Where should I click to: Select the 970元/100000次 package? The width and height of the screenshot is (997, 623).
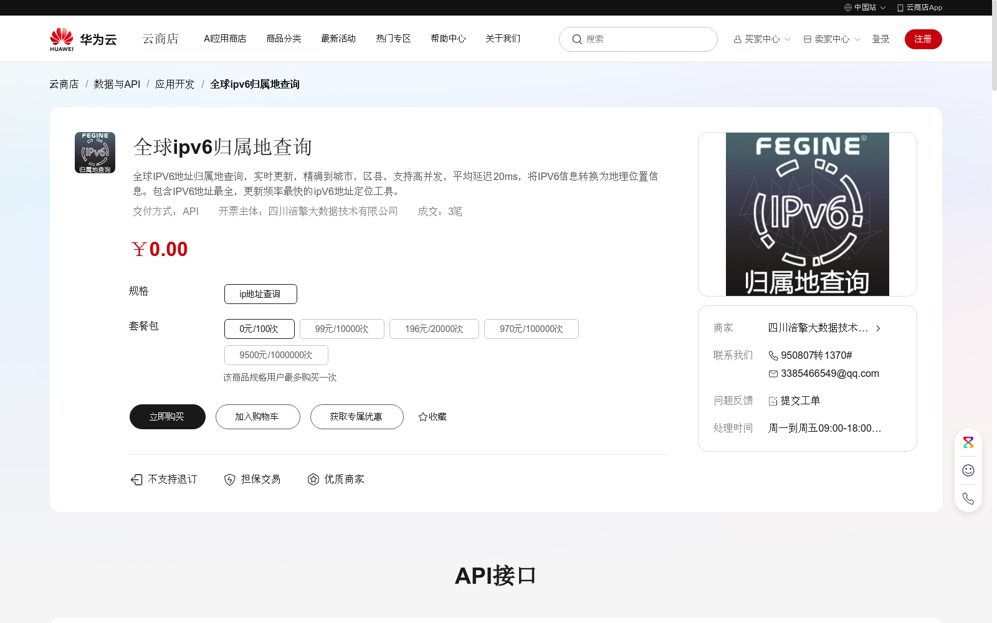(x=532, y=329)
